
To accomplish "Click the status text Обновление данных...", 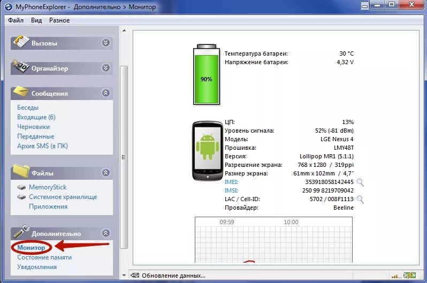I will 173,276.
